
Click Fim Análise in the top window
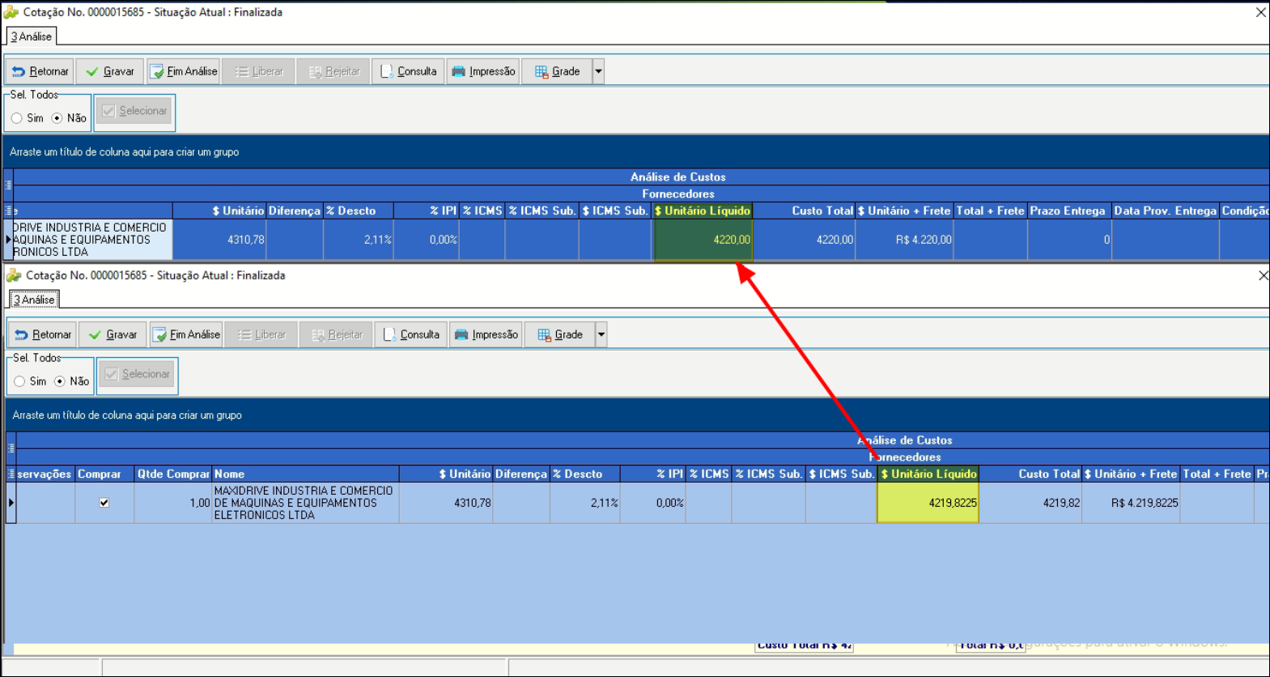pos(183,71)
